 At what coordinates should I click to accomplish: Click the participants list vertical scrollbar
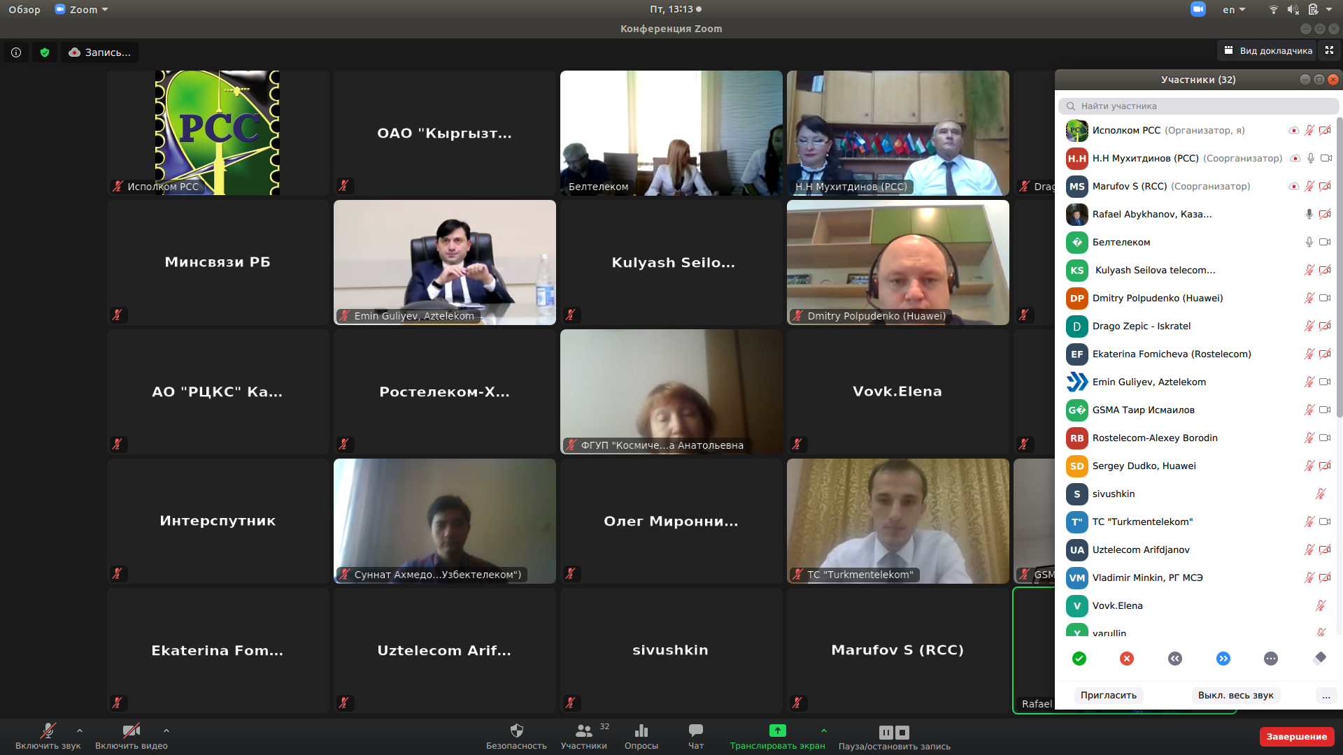click(x=1339, y=267)
